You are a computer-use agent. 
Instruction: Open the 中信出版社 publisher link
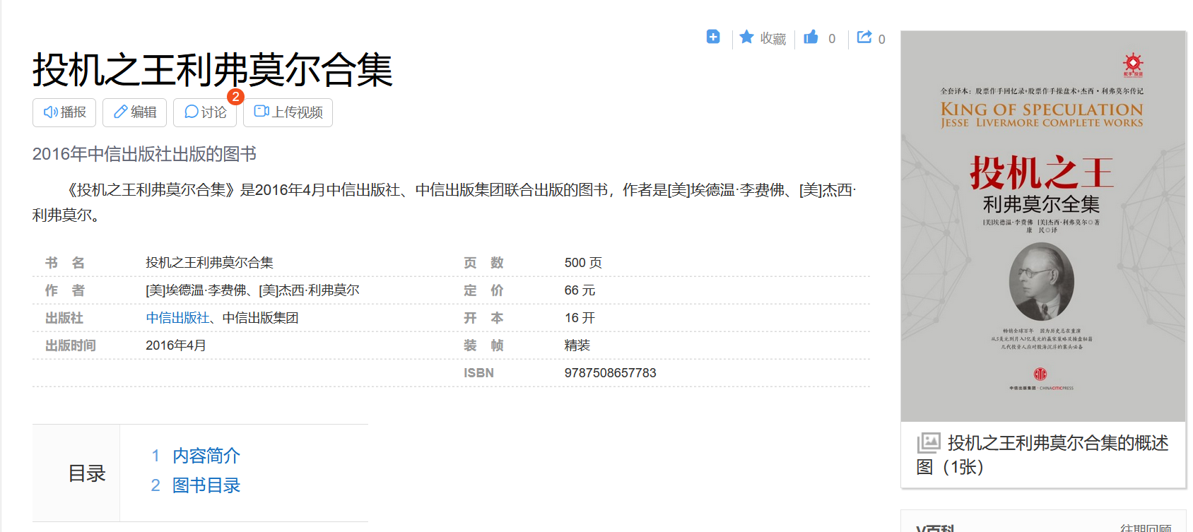[x=177, y=318]
